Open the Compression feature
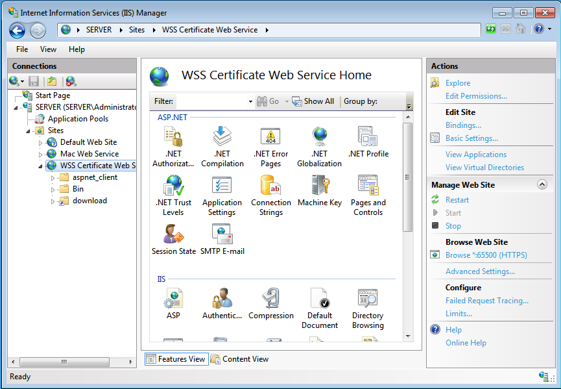The height and width of the screenshot is (389, 561). (271, 304)
